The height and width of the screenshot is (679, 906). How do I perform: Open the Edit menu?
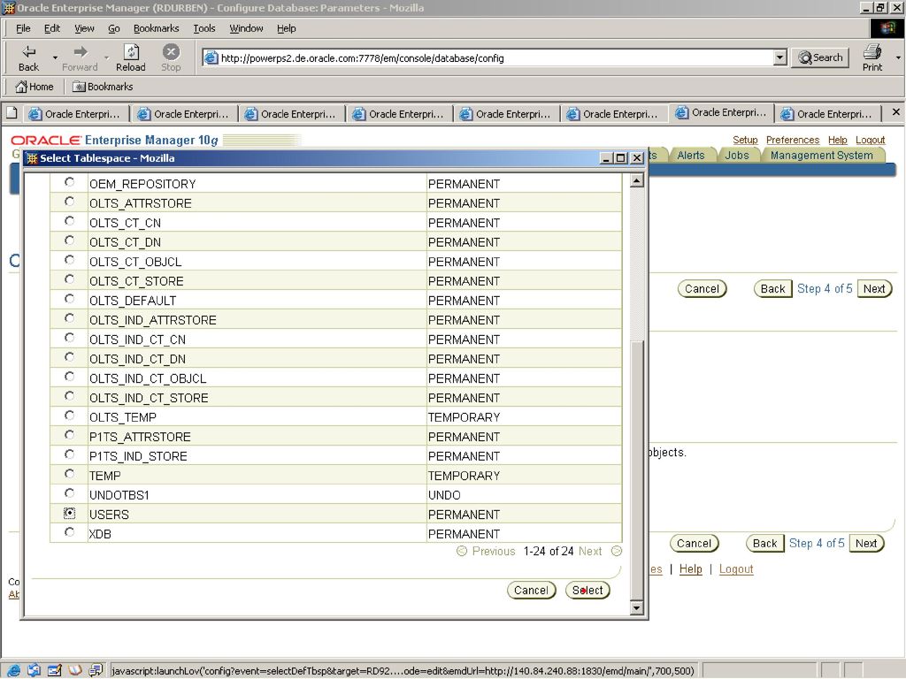(52, 28)
